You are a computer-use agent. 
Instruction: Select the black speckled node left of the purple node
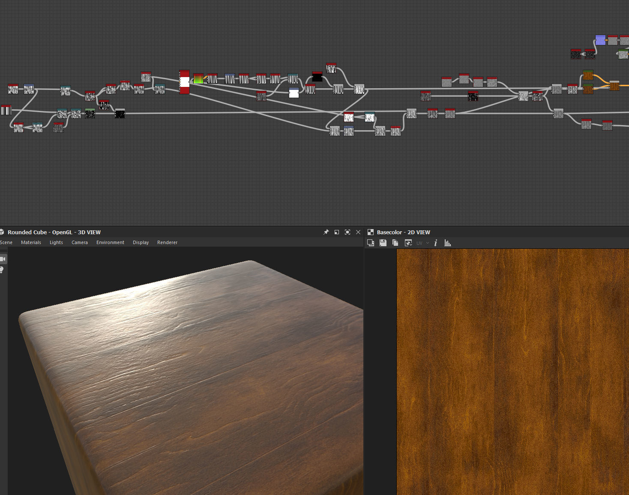pyautogui.click(x=590, y=54)
